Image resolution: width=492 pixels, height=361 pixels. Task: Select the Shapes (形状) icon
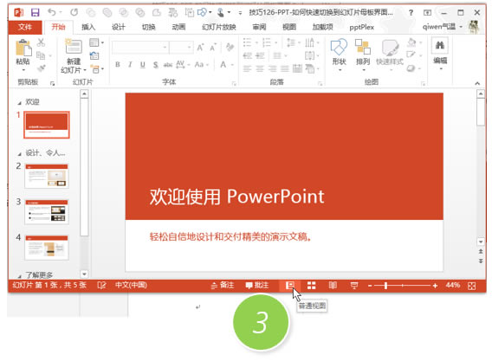pos(339,52)
